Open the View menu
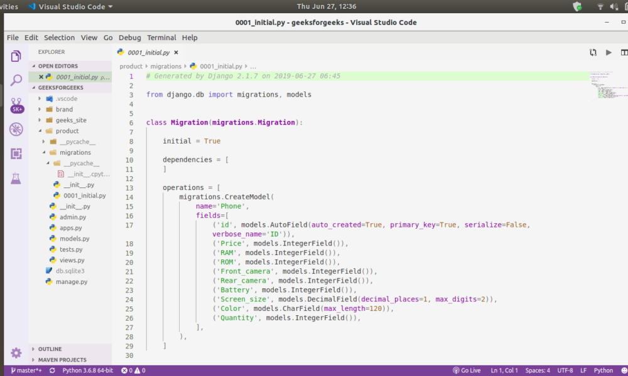This screenshot has width=628, height=376. point(89,38)
